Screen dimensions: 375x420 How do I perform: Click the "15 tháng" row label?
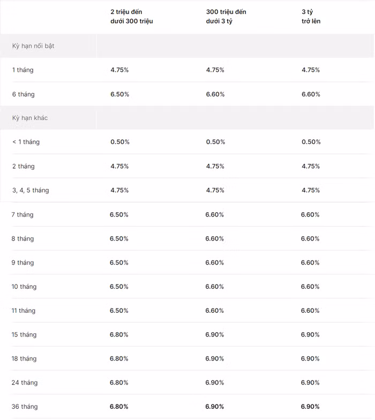(x=24, y=335)
